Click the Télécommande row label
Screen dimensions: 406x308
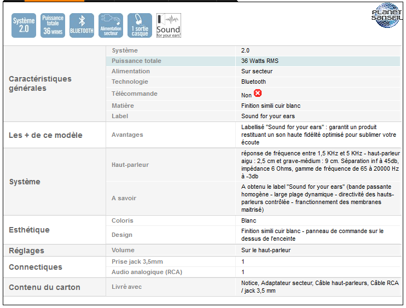pyautogui.click(x=135, y=94)
